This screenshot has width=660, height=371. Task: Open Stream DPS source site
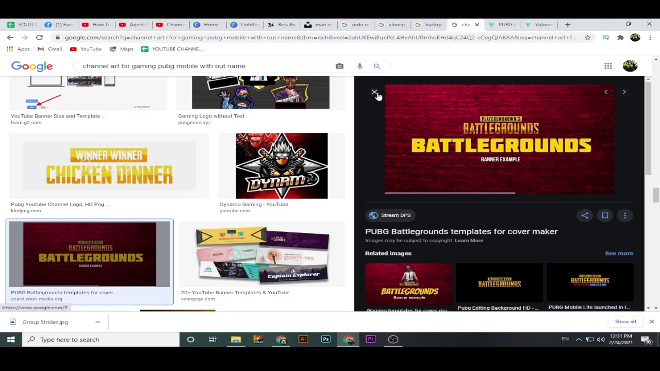click(390, 215)
